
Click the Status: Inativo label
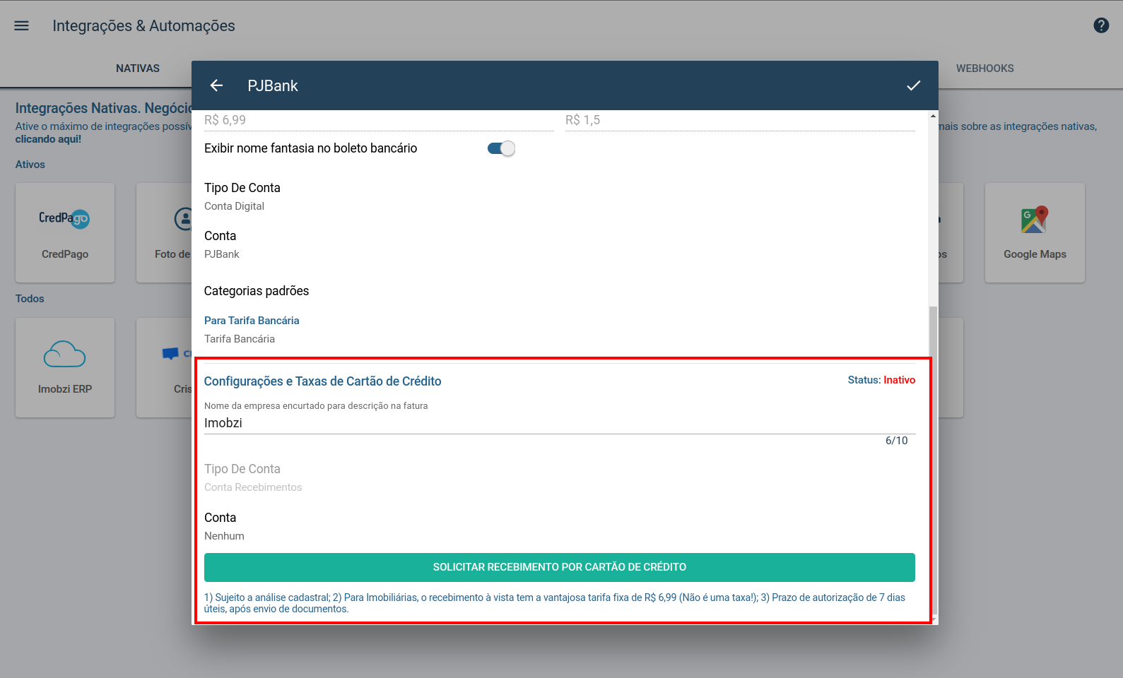coord(881,380)
